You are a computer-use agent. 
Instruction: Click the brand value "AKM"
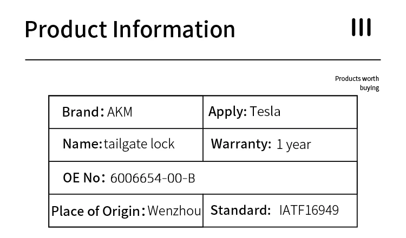(120, 112)
